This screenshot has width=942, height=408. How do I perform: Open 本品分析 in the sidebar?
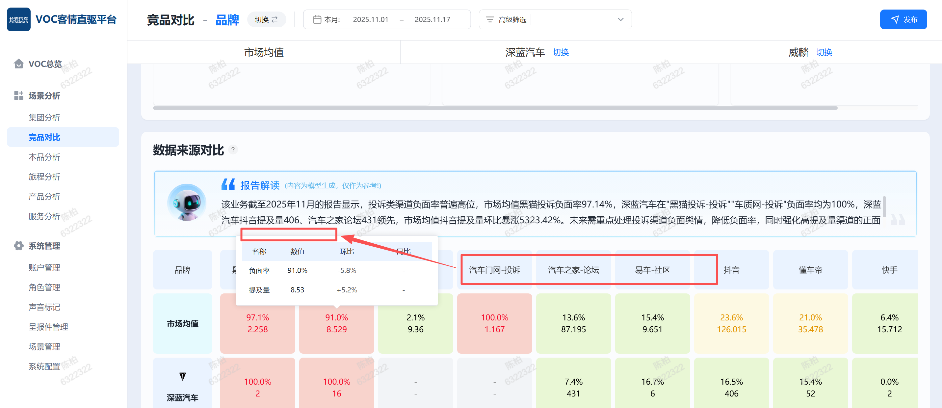click(x=44, y=157)
